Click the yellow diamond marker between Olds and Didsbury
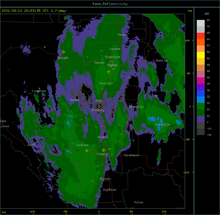Image resolution: width=220 pixels, height=215 pixels. 99,106
